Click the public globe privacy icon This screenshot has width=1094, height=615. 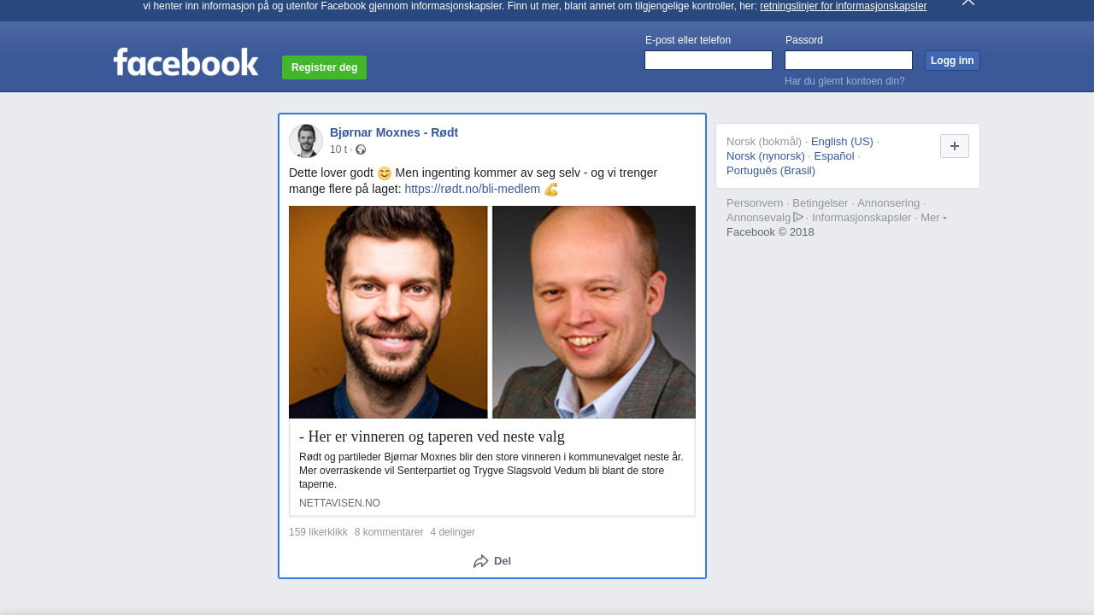click(x=361, y=149)
